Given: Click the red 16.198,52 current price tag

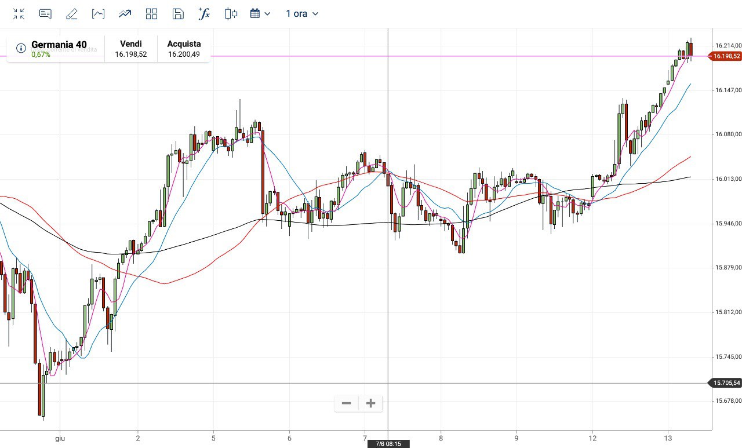Looking at the screenshot, I should 725,56.
